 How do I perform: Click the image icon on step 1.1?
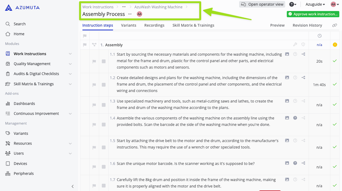[x=287, y=54]
